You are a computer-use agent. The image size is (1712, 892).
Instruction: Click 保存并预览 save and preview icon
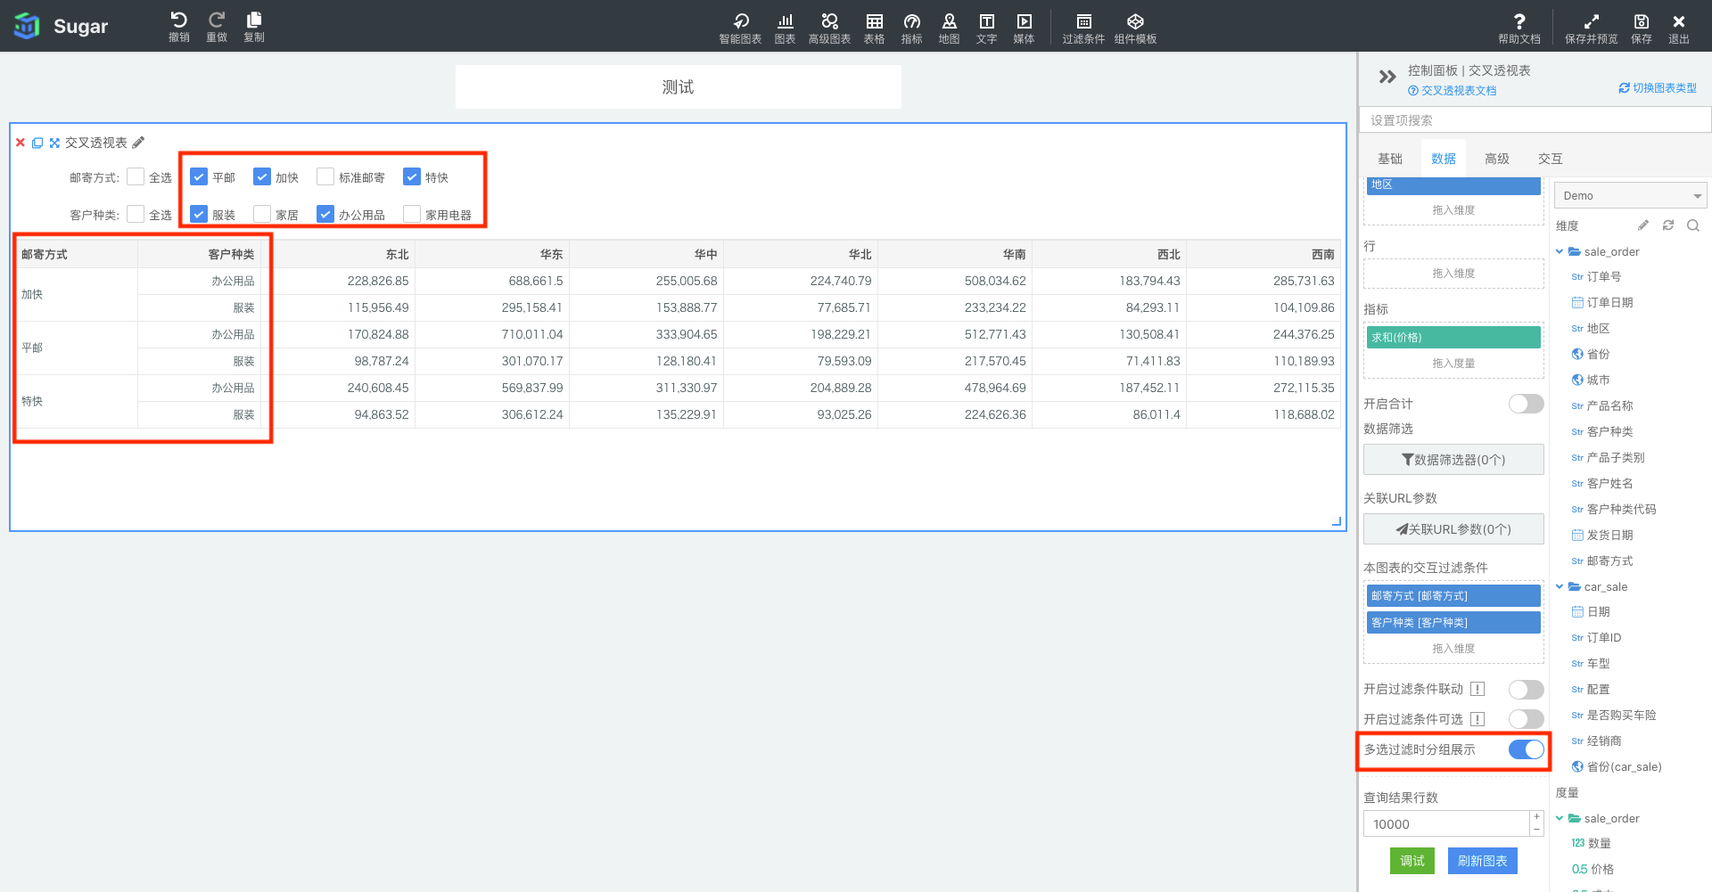click(1591, 22)
